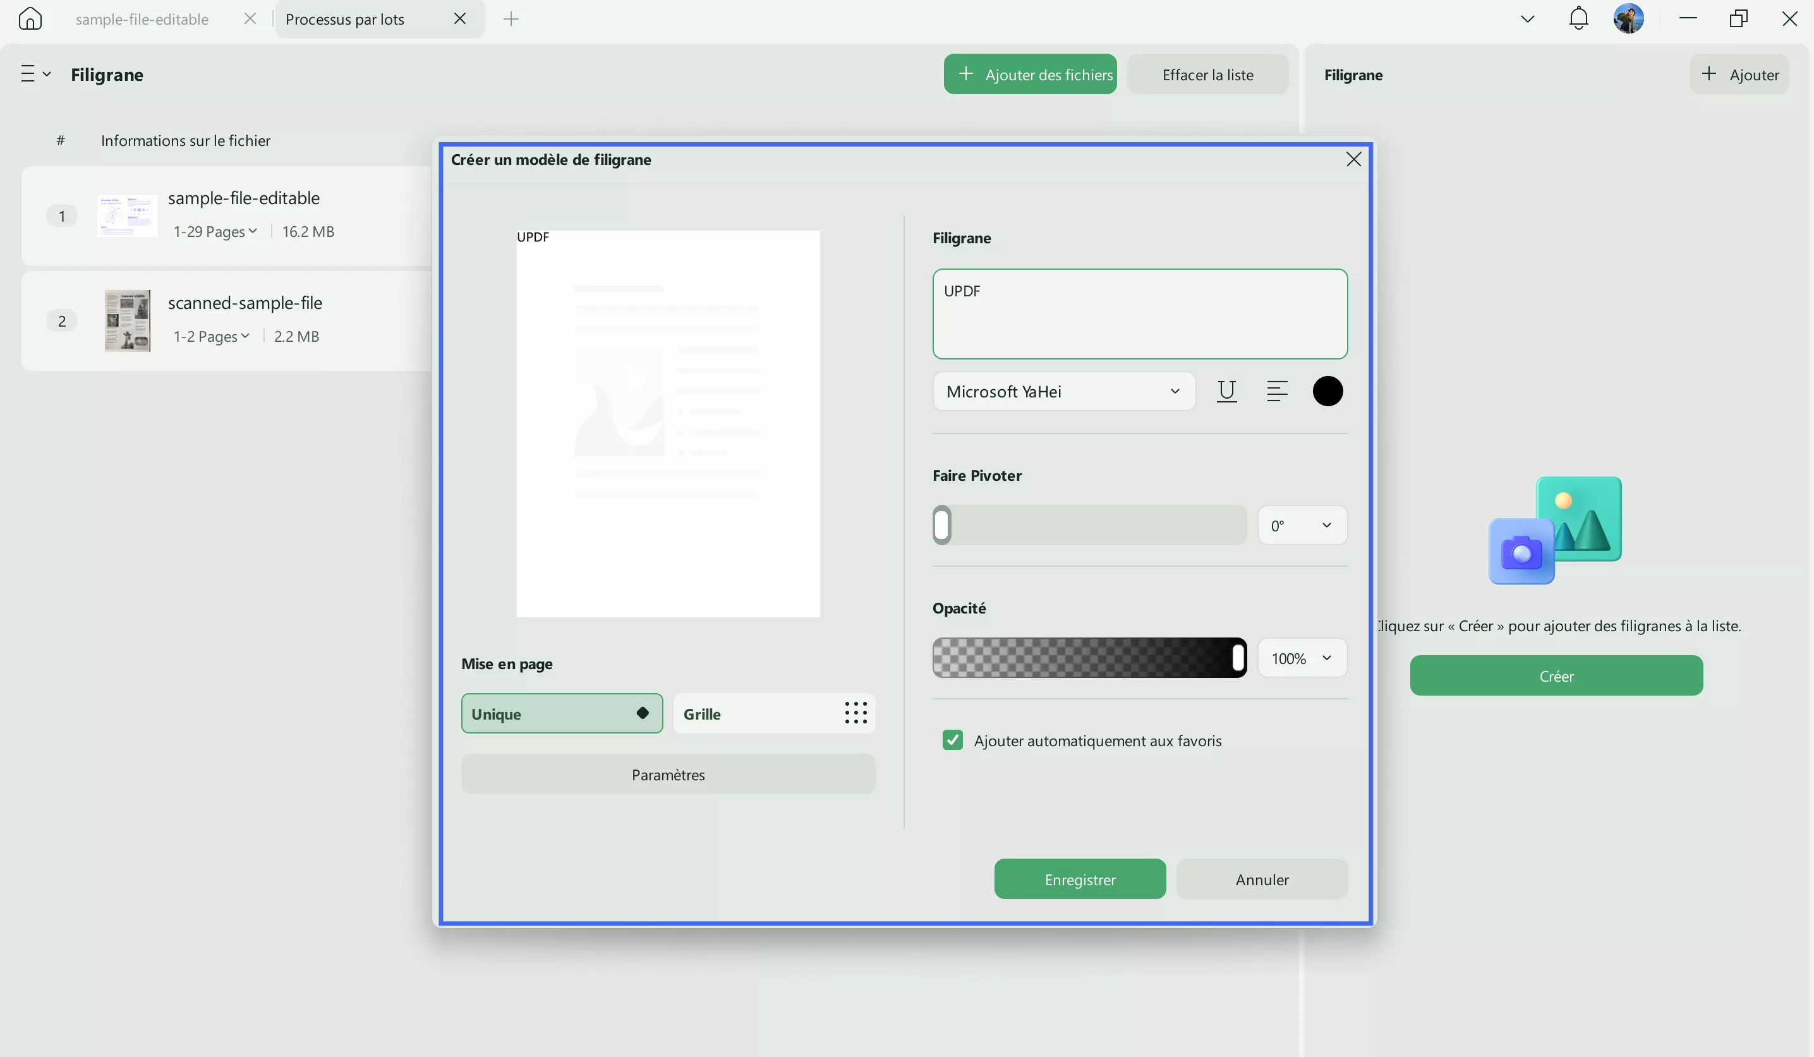This screenshot has height=1057, width=1814.
Task: Click the home icon in the tab bar
Action: pyautogui.click(x=30, y=19)
